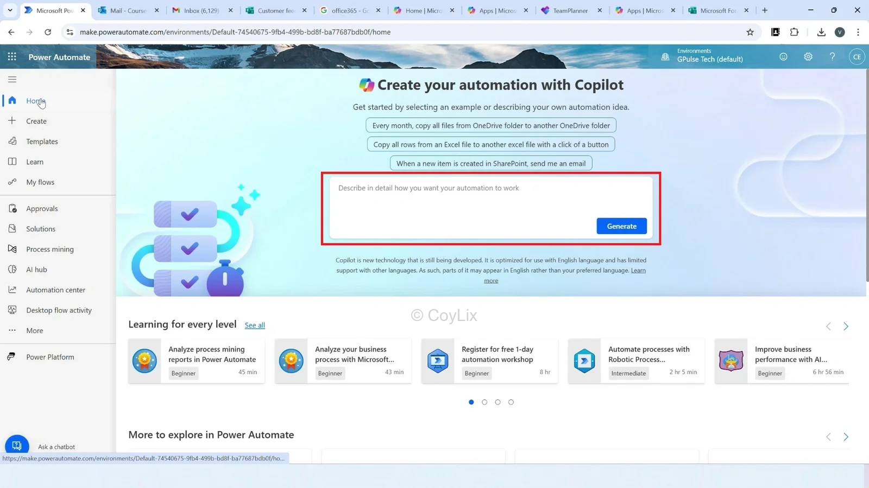Viewport: 869px width, 488px height.
Task: Click the Process mining sidebar icon
Action: pos(12,249)
